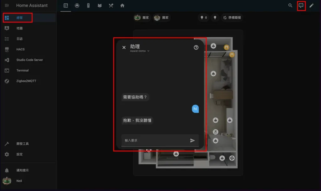Image resolution: width=321 pixels, height=191 pixels.
Task: Switch to the home view tab
Action: [x=122, y=5]
